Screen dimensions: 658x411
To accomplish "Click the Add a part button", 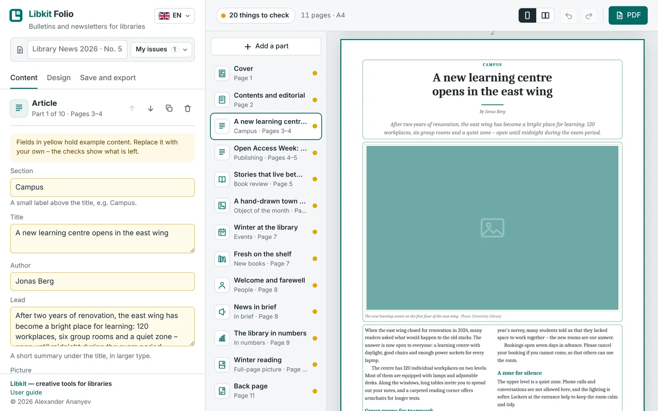I will (x=266, y=46).
